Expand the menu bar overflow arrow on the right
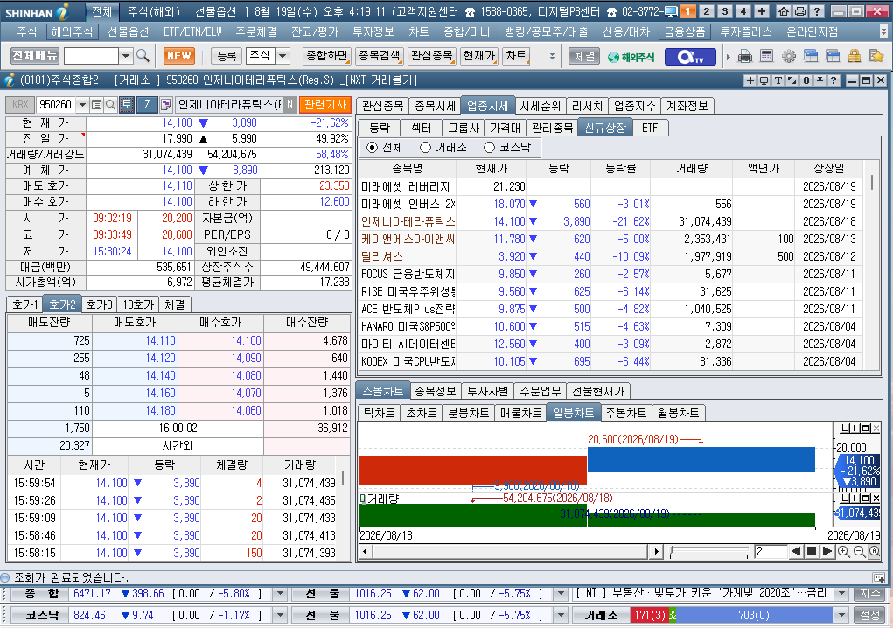Viewport: 893px width, 628px height. coord(884,31)
